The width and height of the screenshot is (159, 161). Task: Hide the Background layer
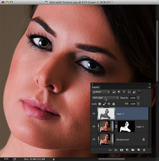tap(94, 139)
